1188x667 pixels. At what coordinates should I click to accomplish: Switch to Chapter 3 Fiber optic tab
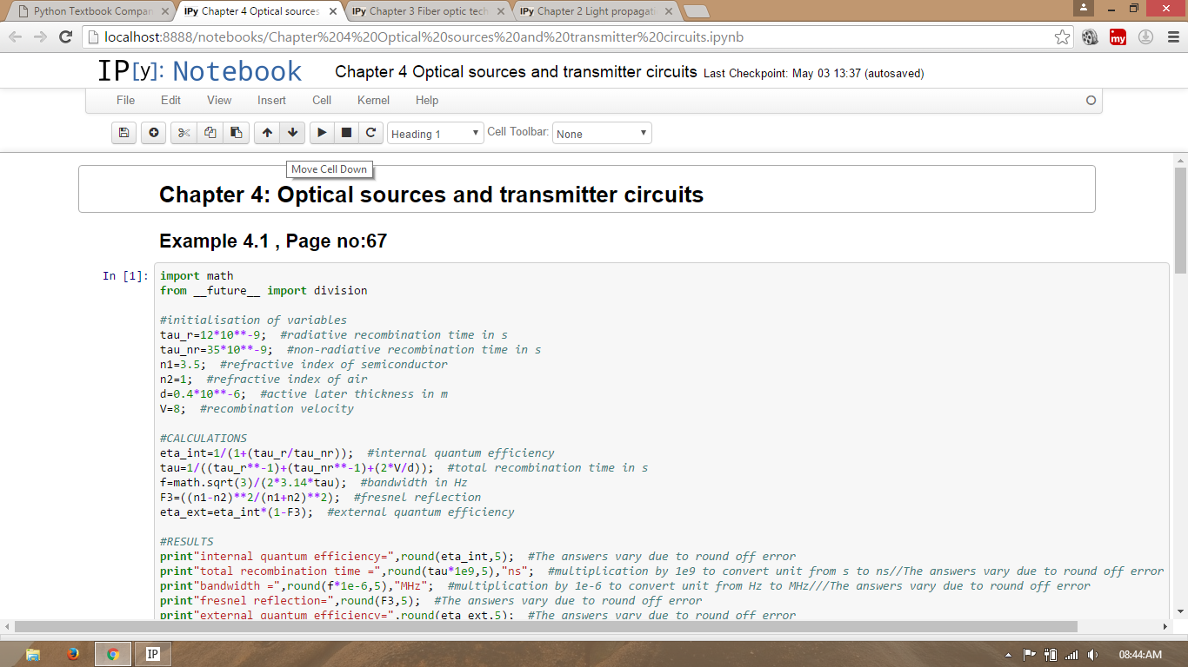click(x=426, y=11)
